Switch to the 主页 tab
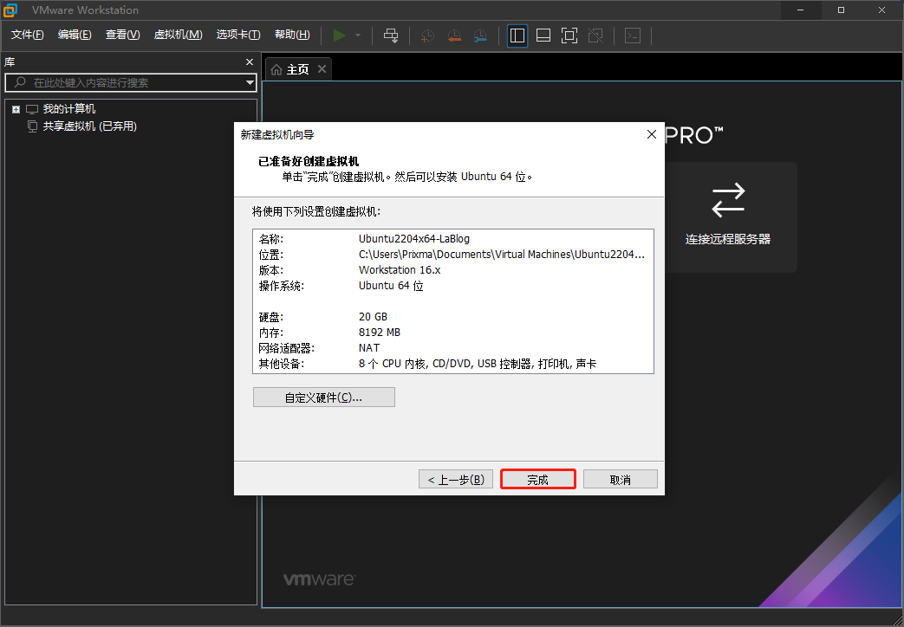 [x=298, y=70]
